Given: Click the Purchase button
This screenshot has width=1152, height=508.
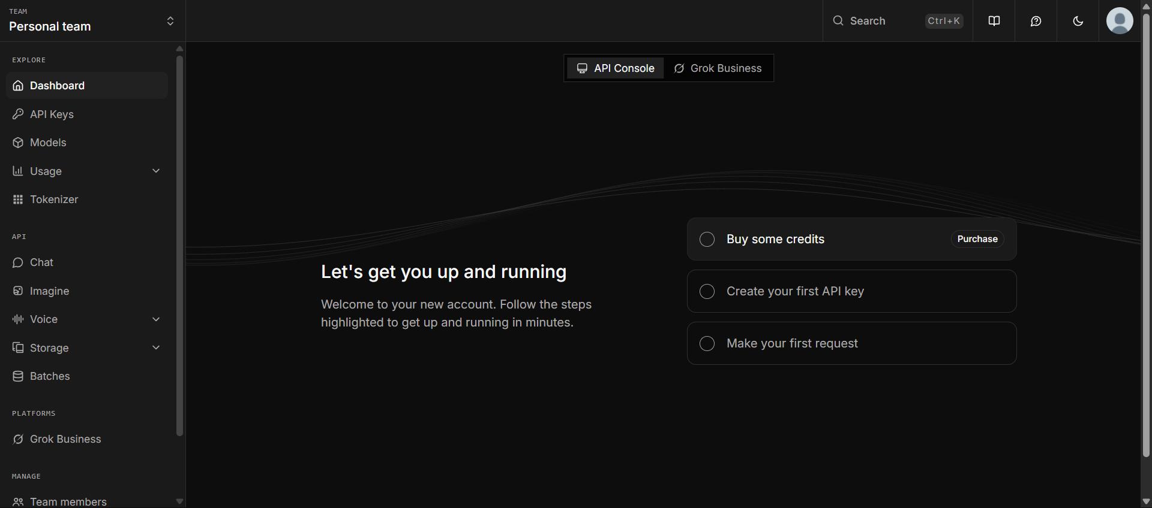Looking at the screenshot, I should click(977, 239).
